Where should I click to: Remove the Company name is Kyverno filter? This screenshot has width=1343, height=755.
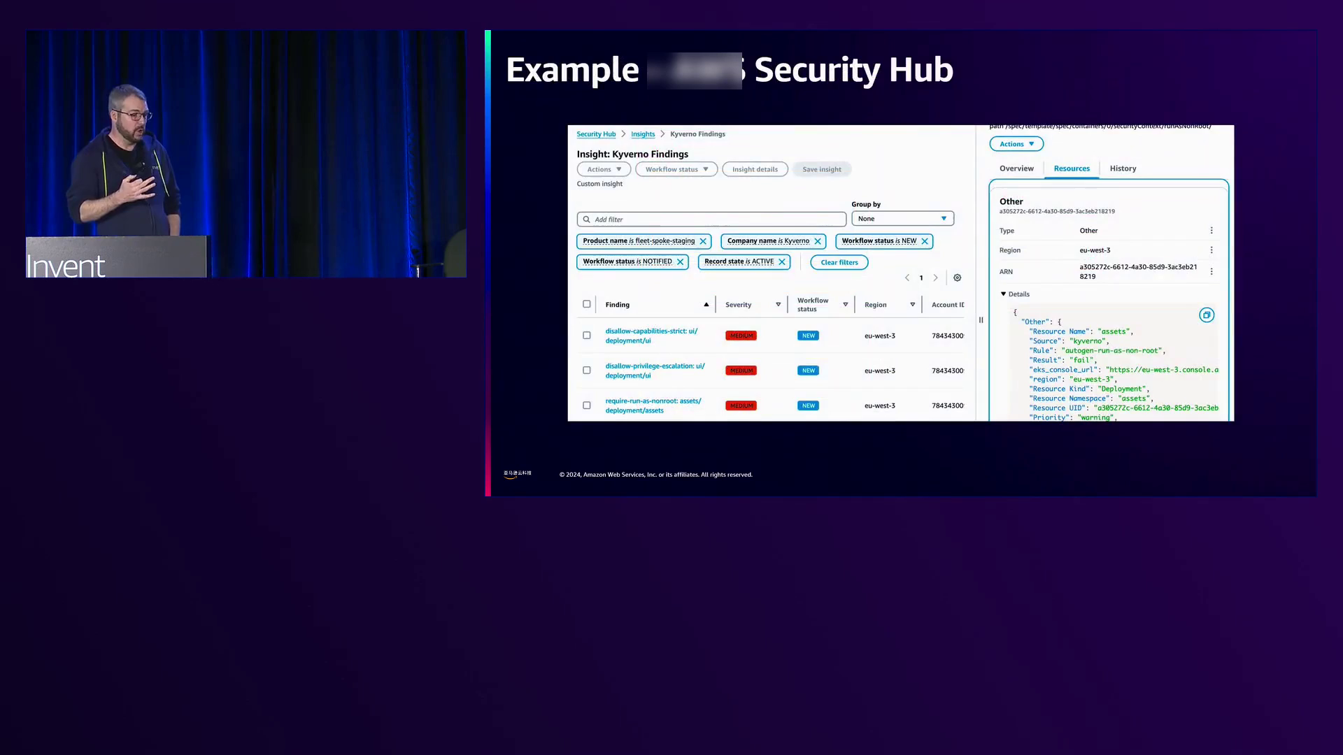(818, 241)
